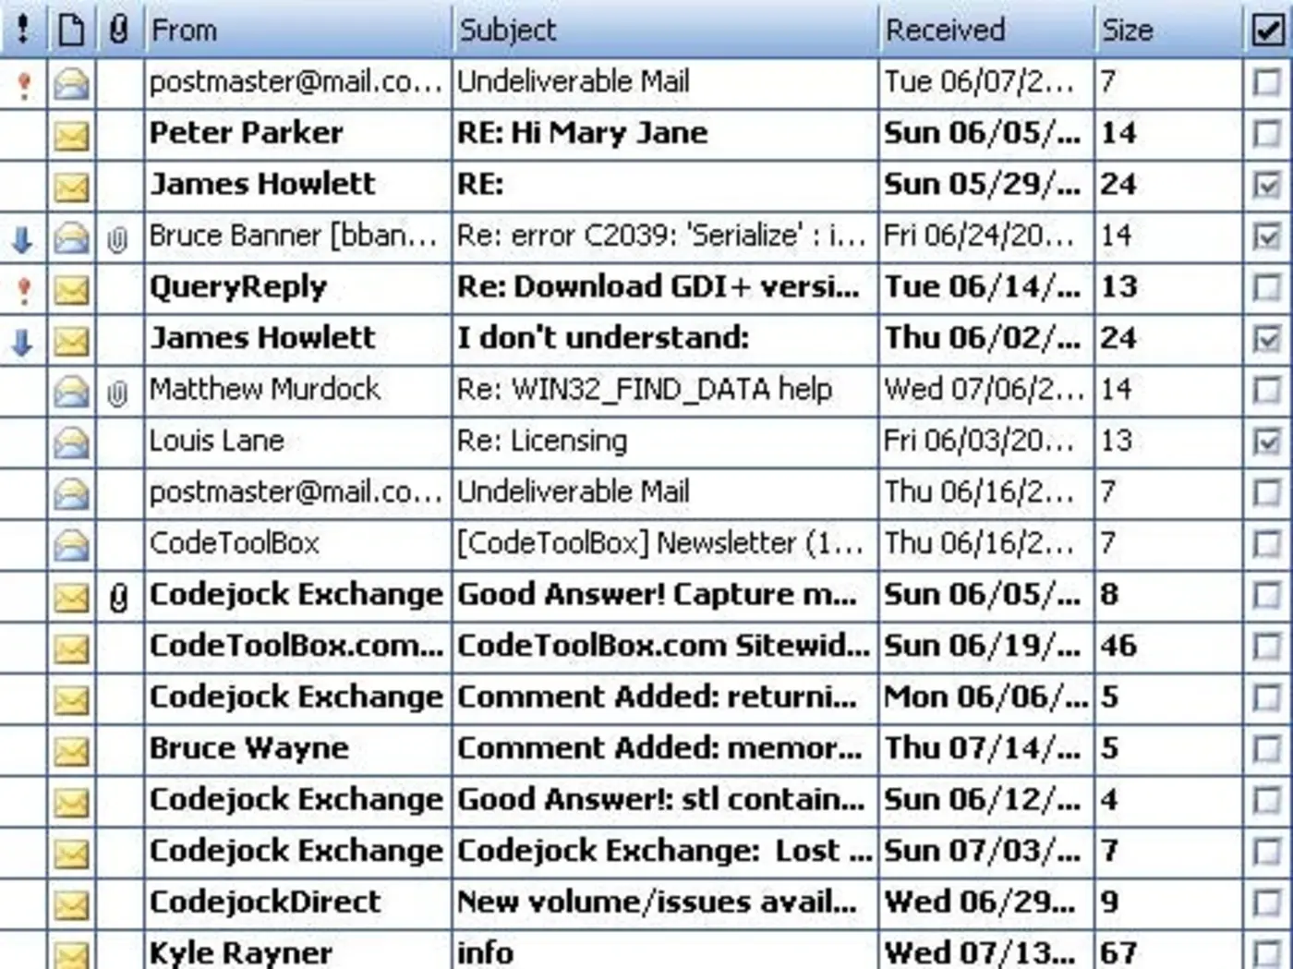Click attachment paperclip on Matthew Murdock row
Image resolution: width=1293 pixels, height=969 pixels.
[117, 394]
